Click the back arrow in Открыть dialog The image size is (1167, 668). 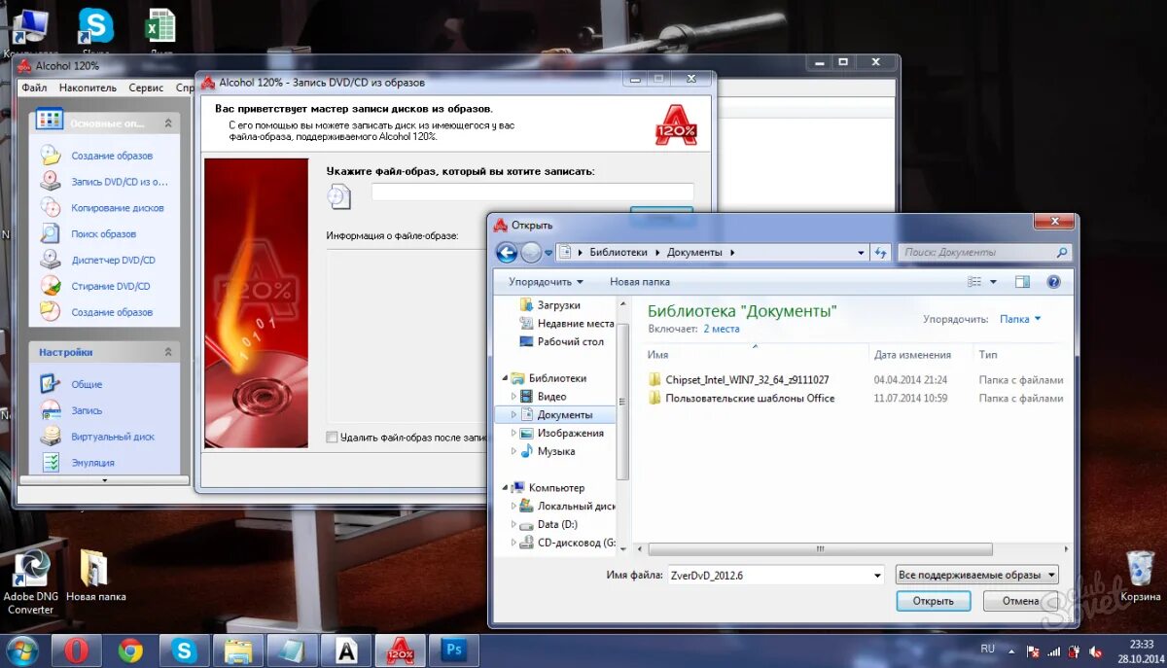(506, 253)
